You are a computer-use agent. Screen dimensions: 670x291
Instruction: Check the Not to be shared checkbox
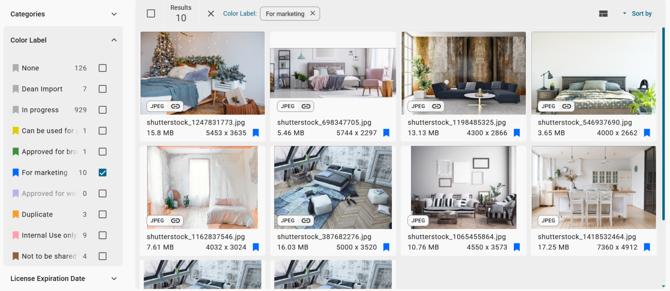[103, 256]
